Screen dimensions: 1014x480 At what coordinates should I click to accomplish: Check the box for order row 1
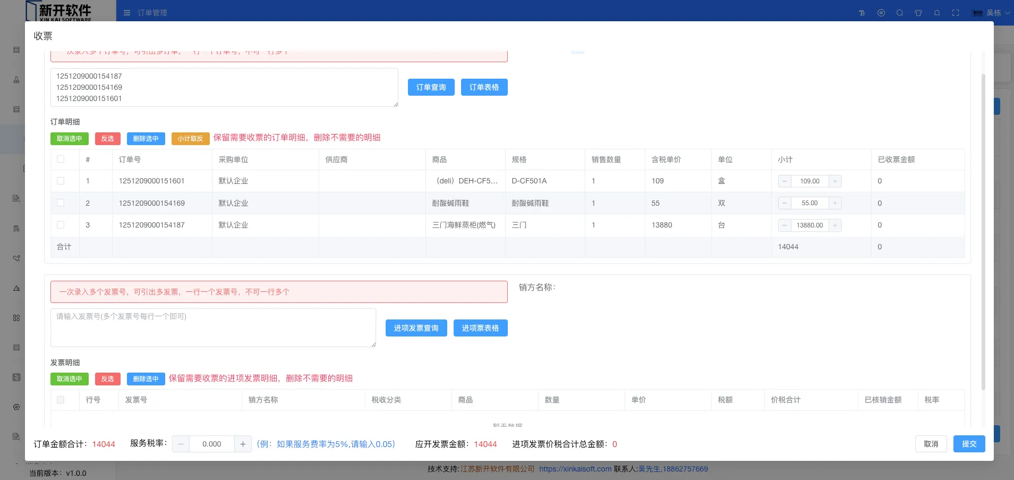pyautogui.click(x=61, y=181)
